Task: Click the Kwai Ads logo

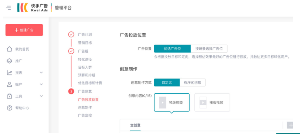Action: pos(32,8)
